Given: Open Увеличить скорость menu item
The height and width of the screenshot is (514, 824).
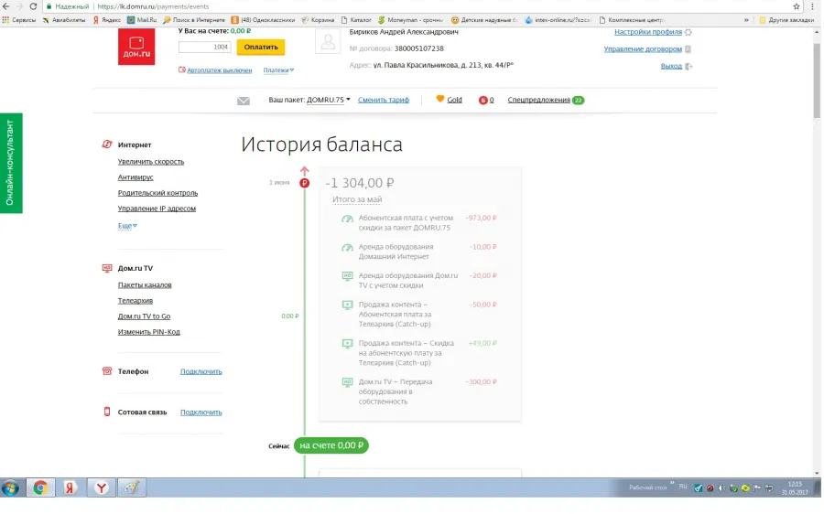Looking at the screenshot, I should (x=151, y=162).
